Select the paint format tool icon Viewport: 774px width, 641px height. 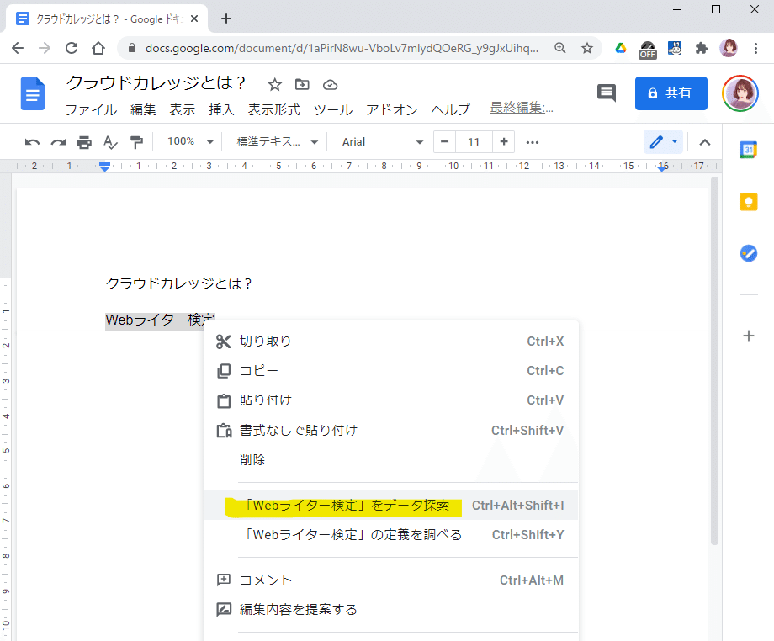pyautogui.click(x=136, y=141)
